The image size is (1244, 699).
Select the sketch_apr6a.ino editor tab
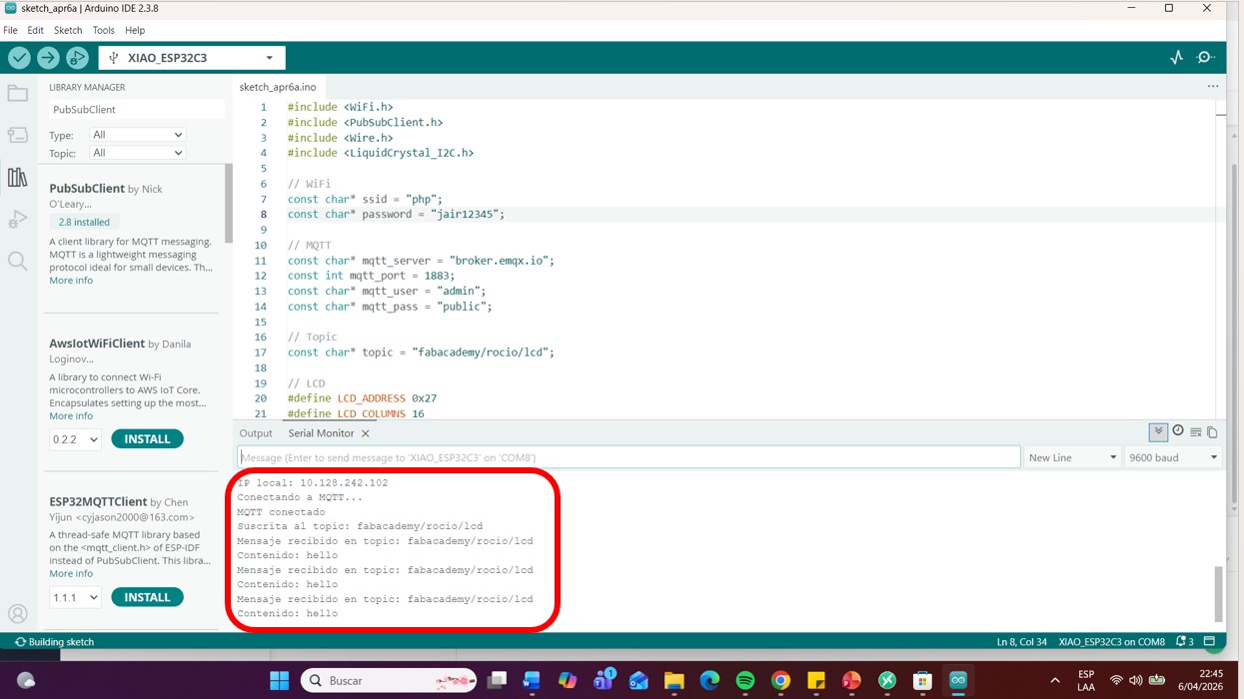point(278,87)
